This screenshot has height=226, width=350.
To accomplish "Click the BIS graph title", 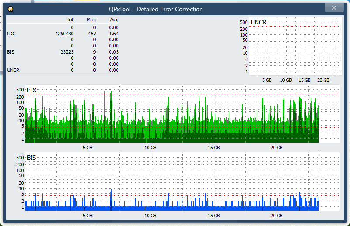I will click(31, 158).
